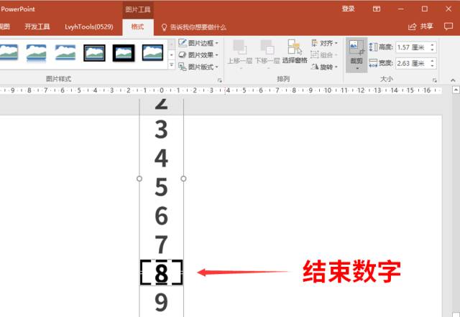Screen dimensions: 460x317
Task: Open the 图片效果 picture effects dropdown
Action: [198, 55]
